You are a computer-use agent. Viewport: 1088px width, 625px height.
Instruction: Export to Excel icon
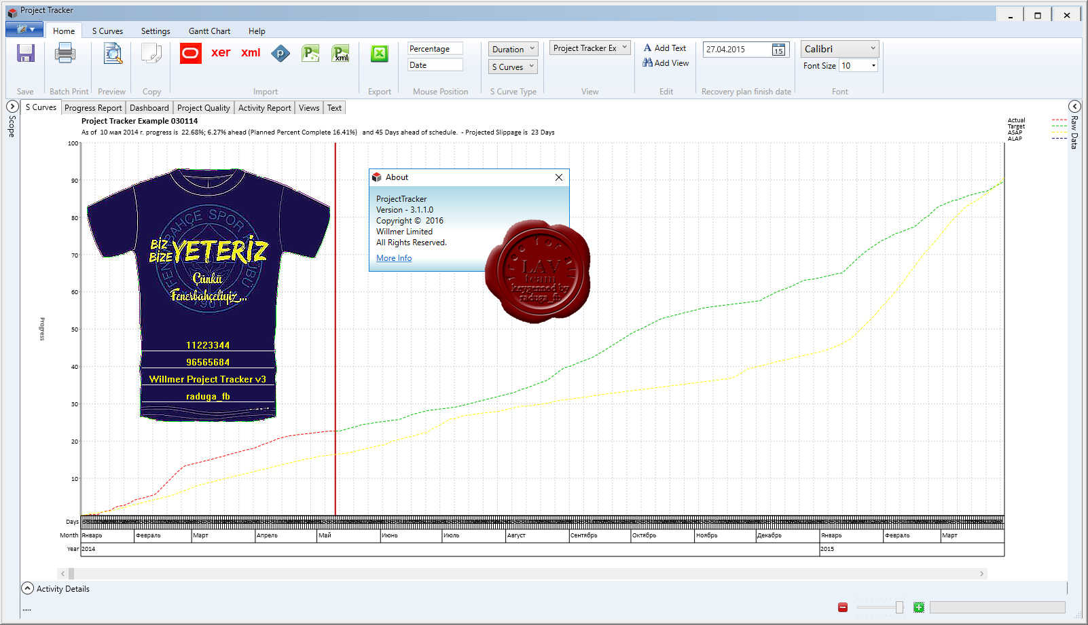tap(380, 53)
